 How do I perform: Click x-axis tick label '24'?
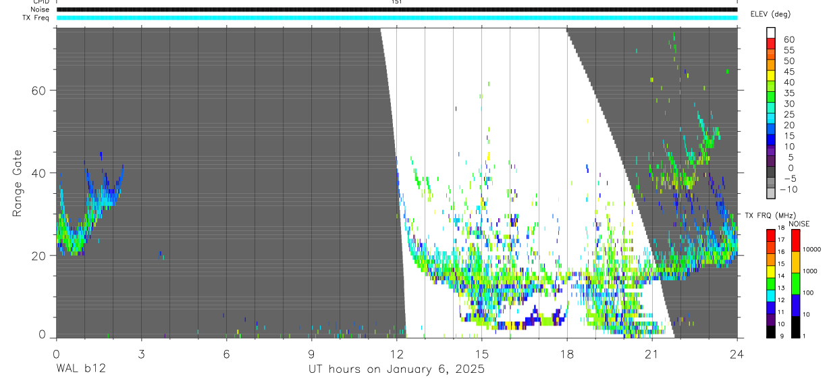[x=737, y=353]
